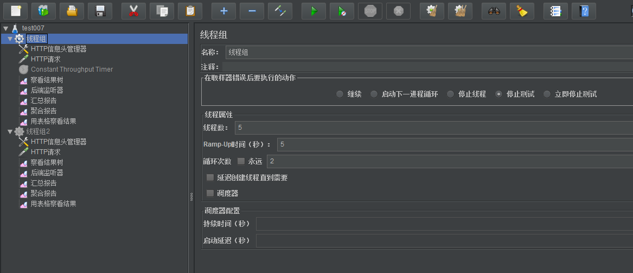Reset search with the yellow broom icon
633x273 pixels.
click(x=522, y=11)
